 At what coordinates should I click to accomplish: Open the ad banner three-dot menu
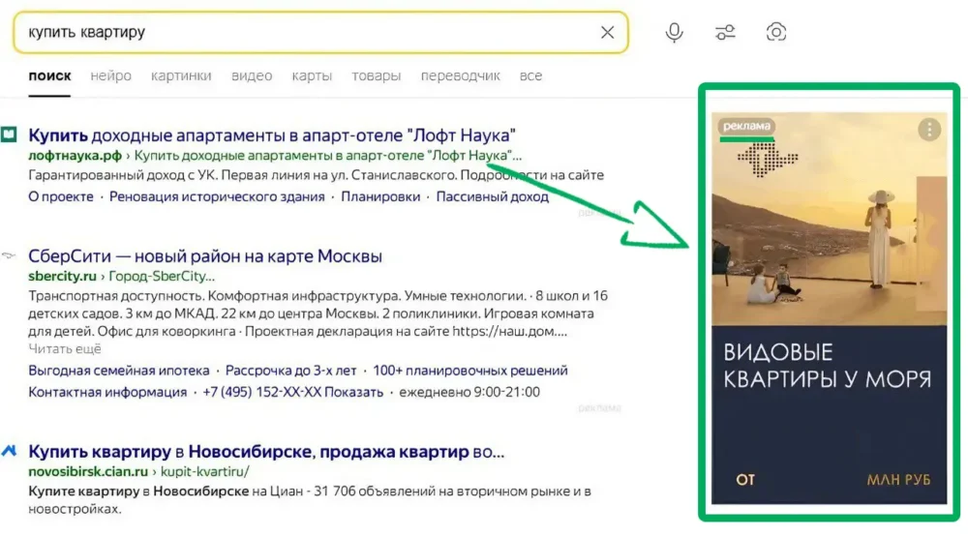click(929, 130)
